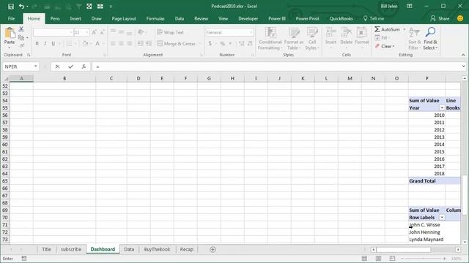Click the Decrease Decimal icon
The width and height of the screenshot is (469, 263).
pos(250,44)
